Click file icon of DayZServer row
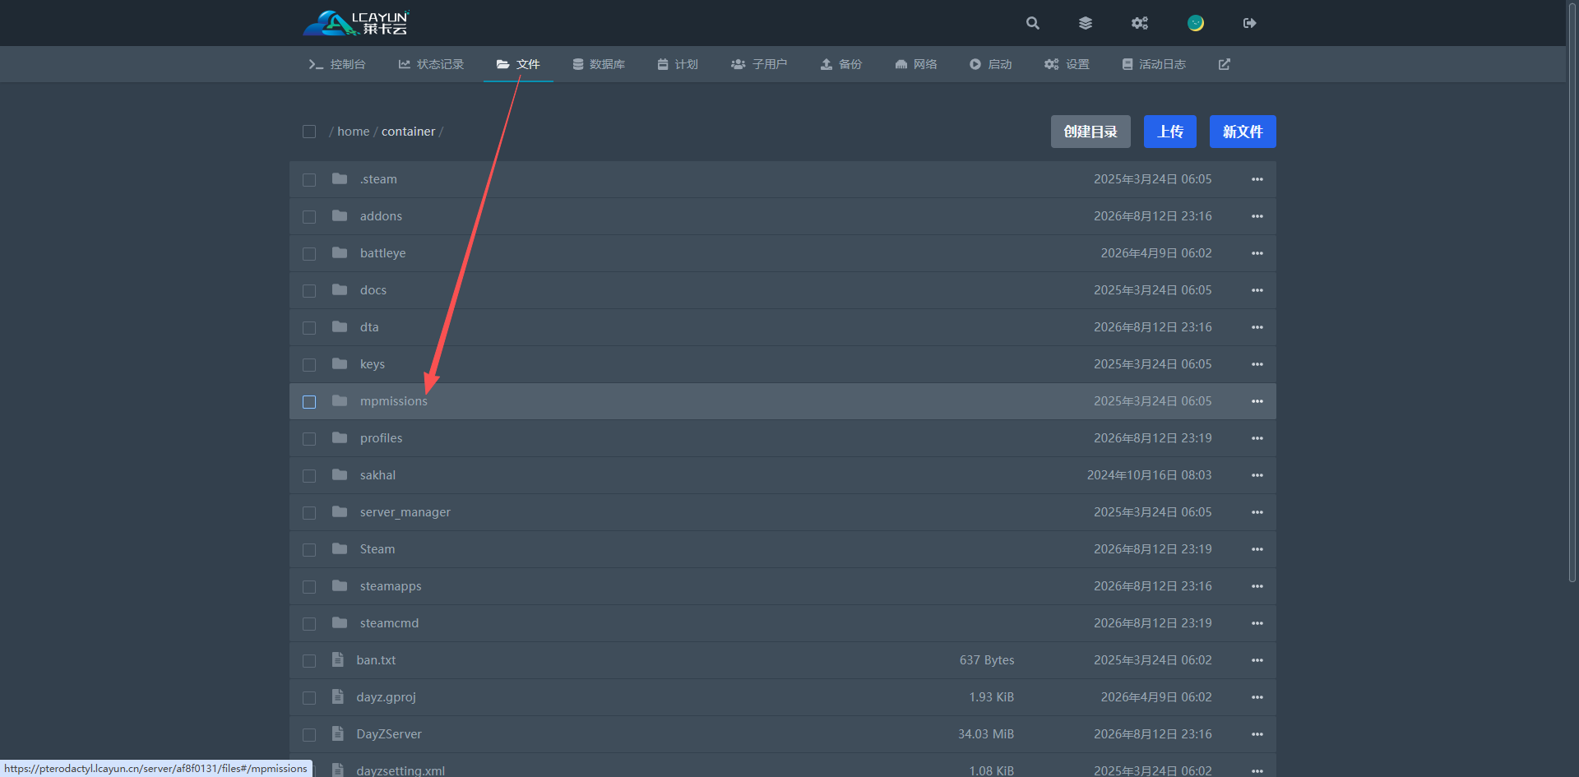 coord(337,733)
